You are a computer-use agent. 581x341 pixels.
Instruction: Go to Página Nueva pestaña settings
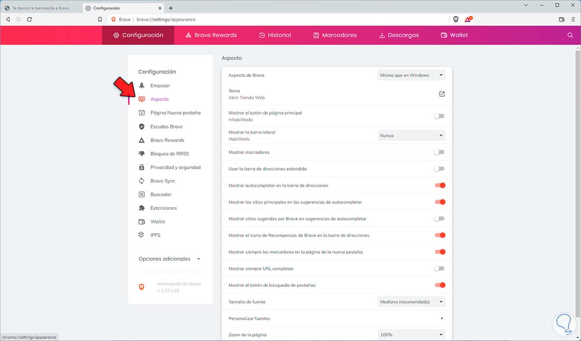click(x=175, y=113)
